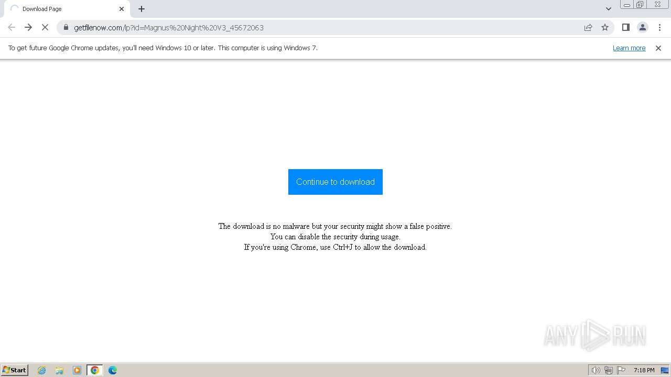
Task: Restore down the Chrome window
Action: 640,4
